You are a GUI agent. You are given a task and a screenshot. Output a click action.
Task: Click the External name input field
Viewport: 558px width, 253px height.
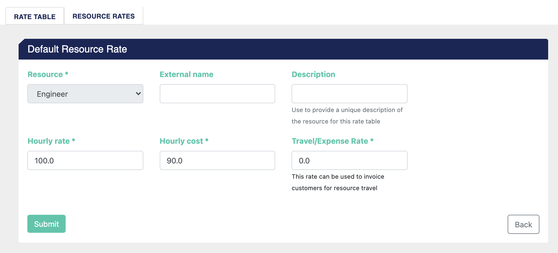pos(217,94)
